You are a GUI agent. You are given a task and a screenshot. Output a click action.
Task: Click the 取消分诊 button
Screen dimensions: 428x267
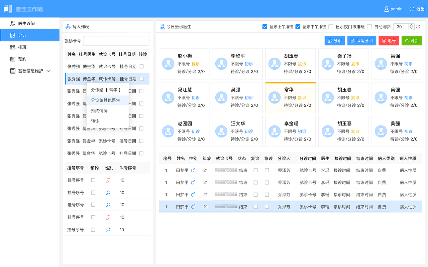tap(362, 41)
